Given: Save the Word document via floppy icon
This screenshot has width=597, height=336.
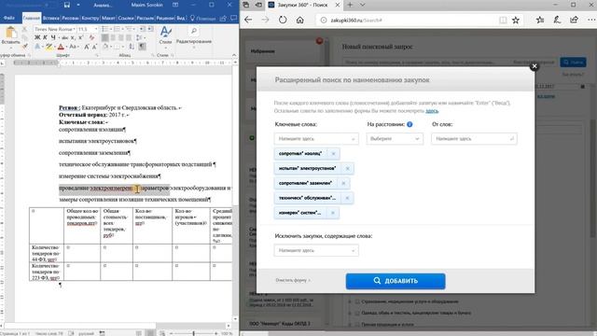Looking at the screenshot, I should tap(67, 5).
